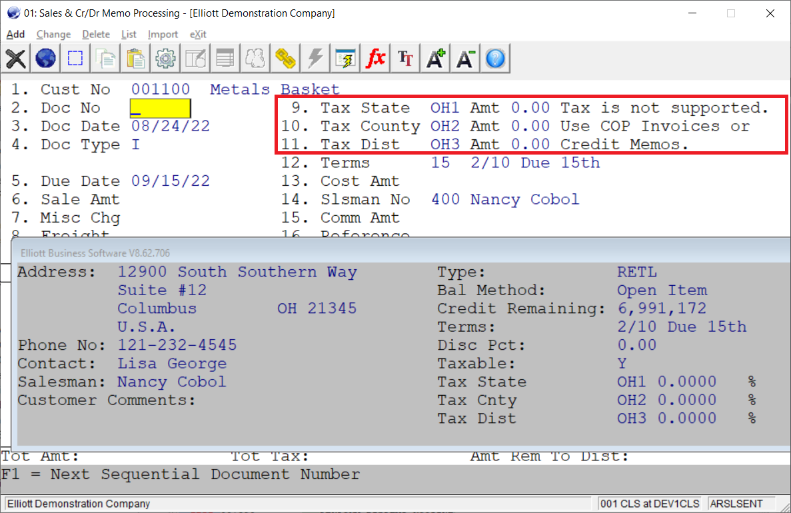Open the gear settings toolbar icon
Screen dimensions: 791x513
click(165, 59)
